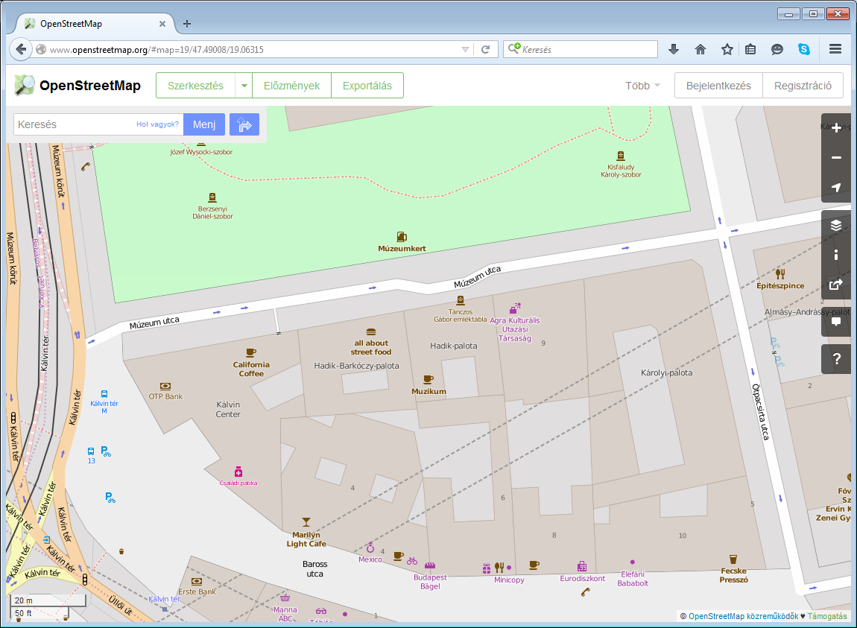Screen dimensions: 857x628
Task: Open the Előzmények tab
Action: pos(292,86)
